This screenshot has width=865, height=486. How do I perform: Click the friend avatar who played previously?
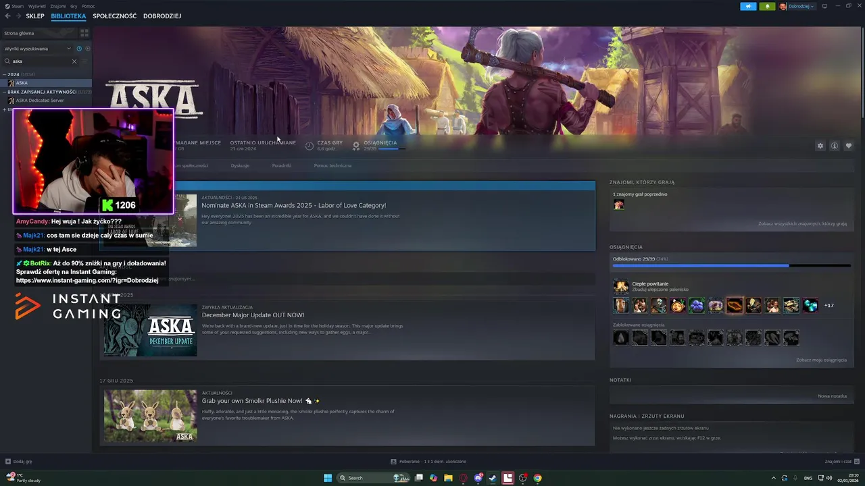tap(618, 205)
